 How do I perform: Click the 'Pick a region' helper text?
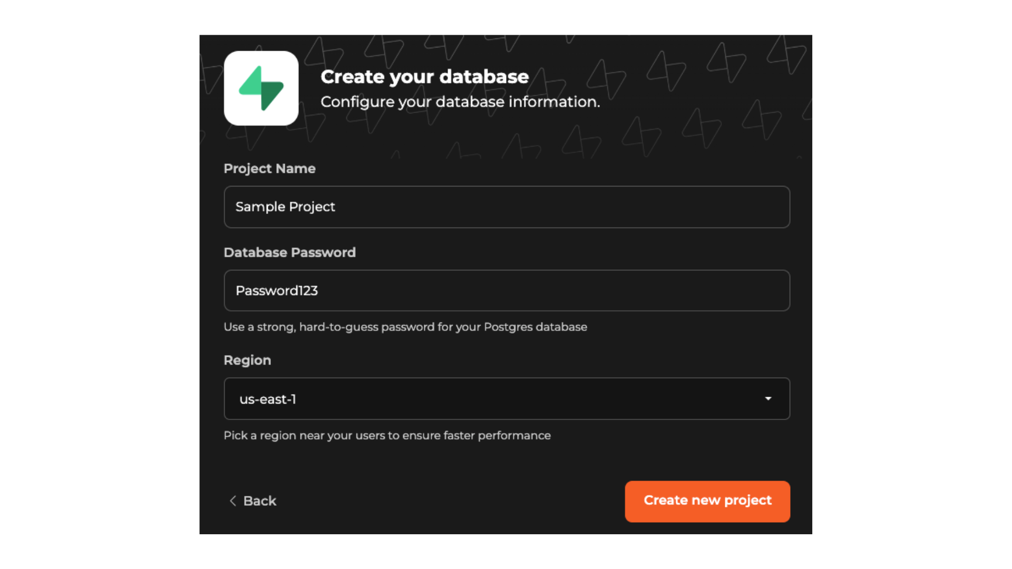tap(387, 436)
